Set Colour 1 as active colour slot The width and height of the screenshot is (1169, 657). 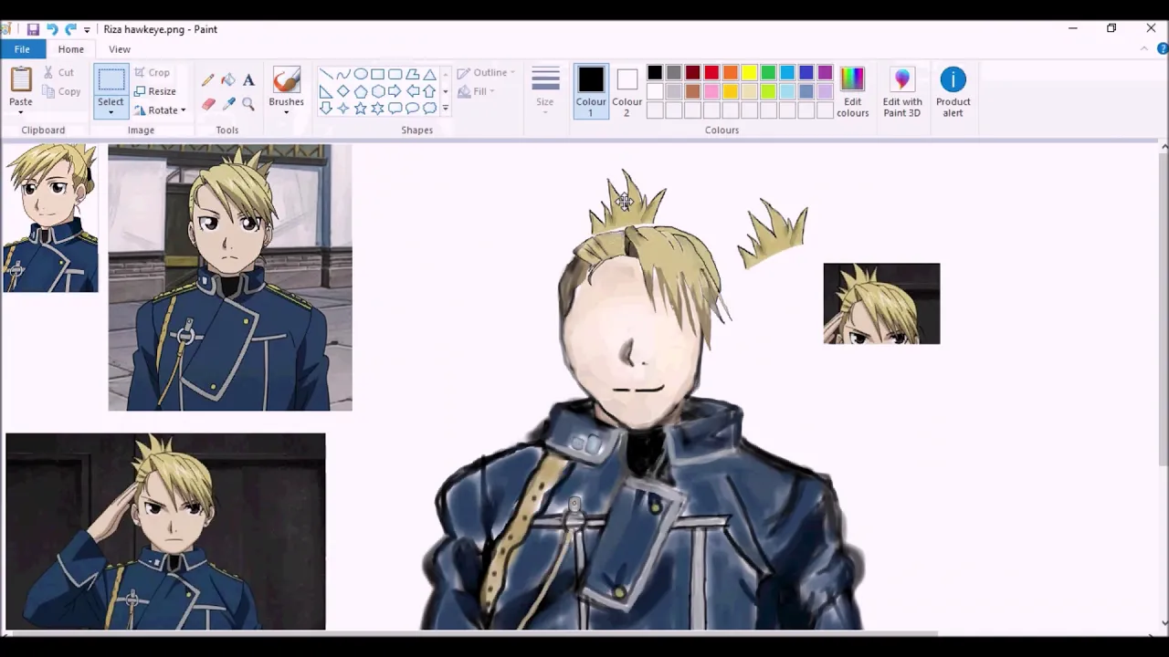click(590, 91)
